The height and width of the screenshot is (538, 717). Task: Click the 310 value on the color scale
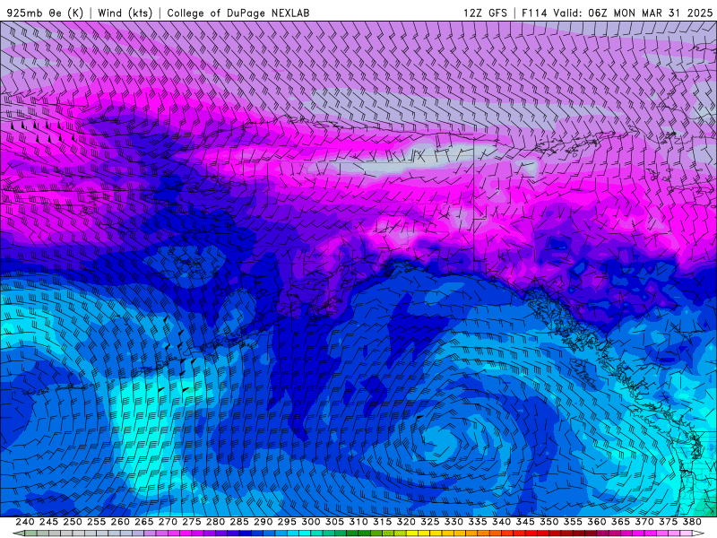tap(358, 522)
